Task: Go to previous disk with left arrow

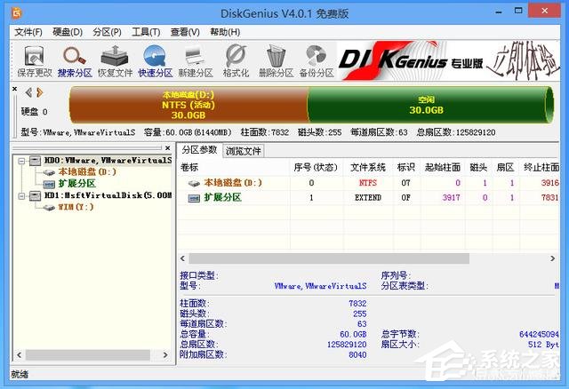Action: [28, 92]
